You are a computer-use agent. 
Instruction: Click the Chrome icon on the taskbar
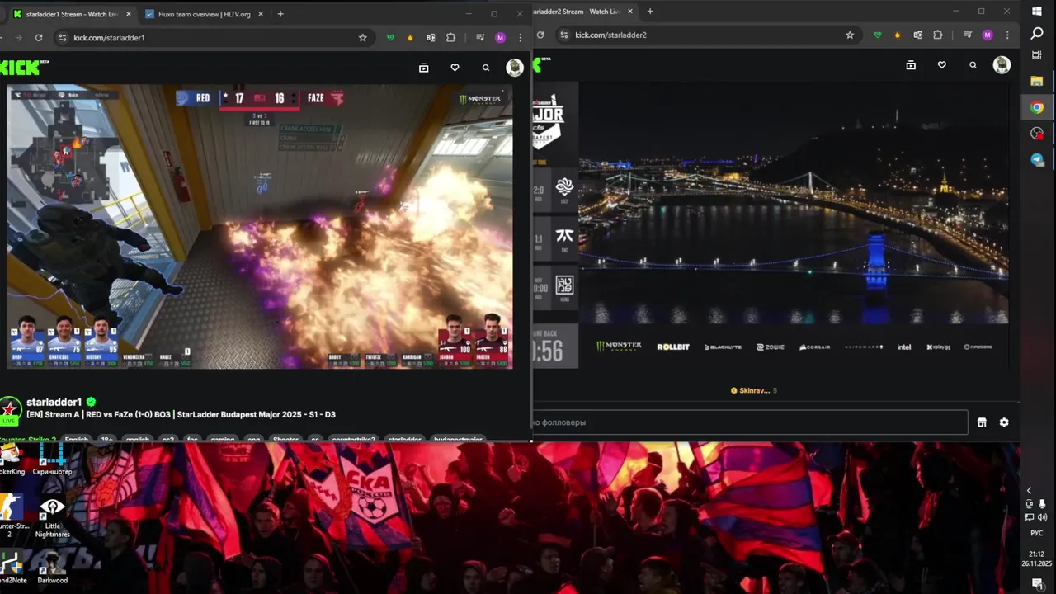[x=1037, y=107]
